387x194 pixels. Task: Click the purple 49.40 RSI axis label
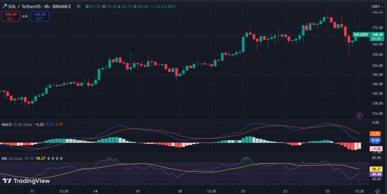click(x=376, y=174)
